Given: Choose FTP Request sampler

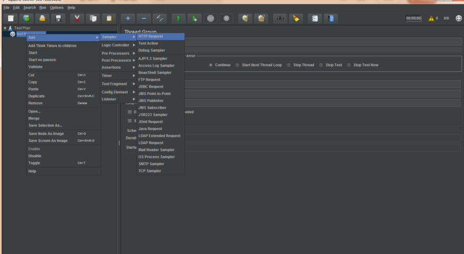Looking at the screenshot, I should tap(161, 79).
